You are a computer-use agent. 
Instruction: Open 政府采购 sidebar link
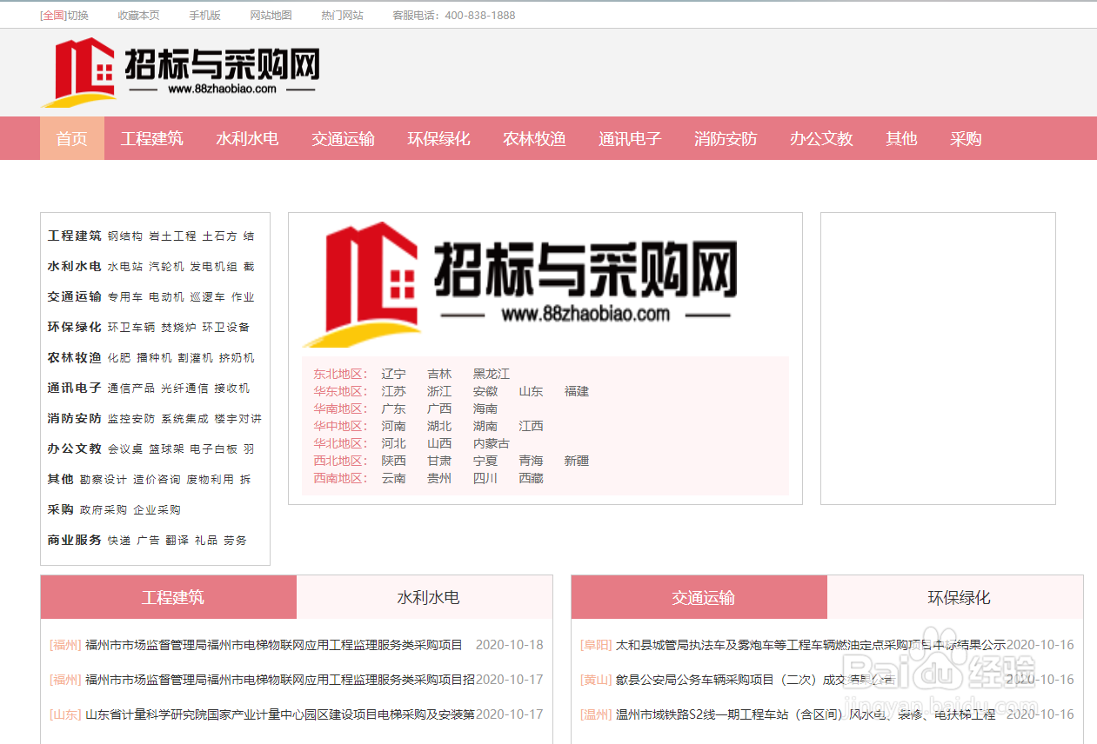tap(104, 510)
